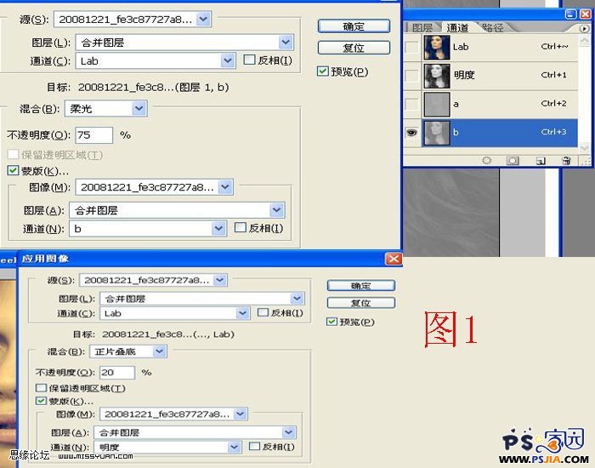Select the a channel thumbnail
This screenshot has width=595, height=468.
pos(437,104)
